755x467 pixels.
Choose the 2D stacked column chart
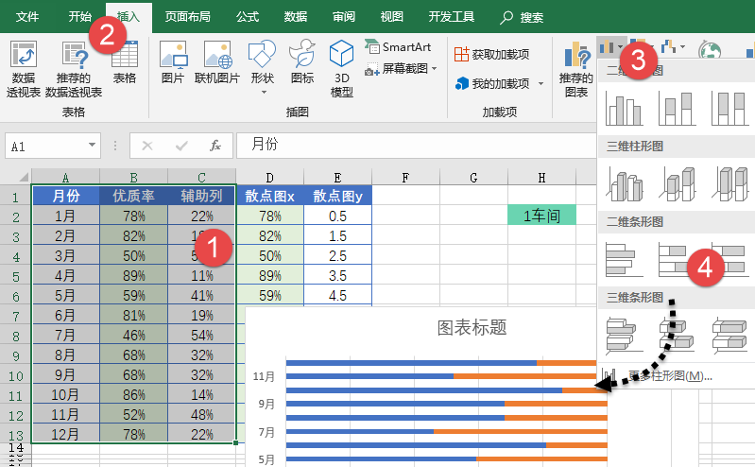pos(677,109)
